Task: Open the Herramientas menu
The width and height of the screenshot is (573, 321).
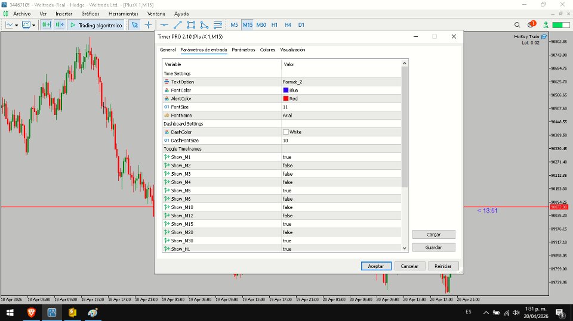Action: [124, 14]
